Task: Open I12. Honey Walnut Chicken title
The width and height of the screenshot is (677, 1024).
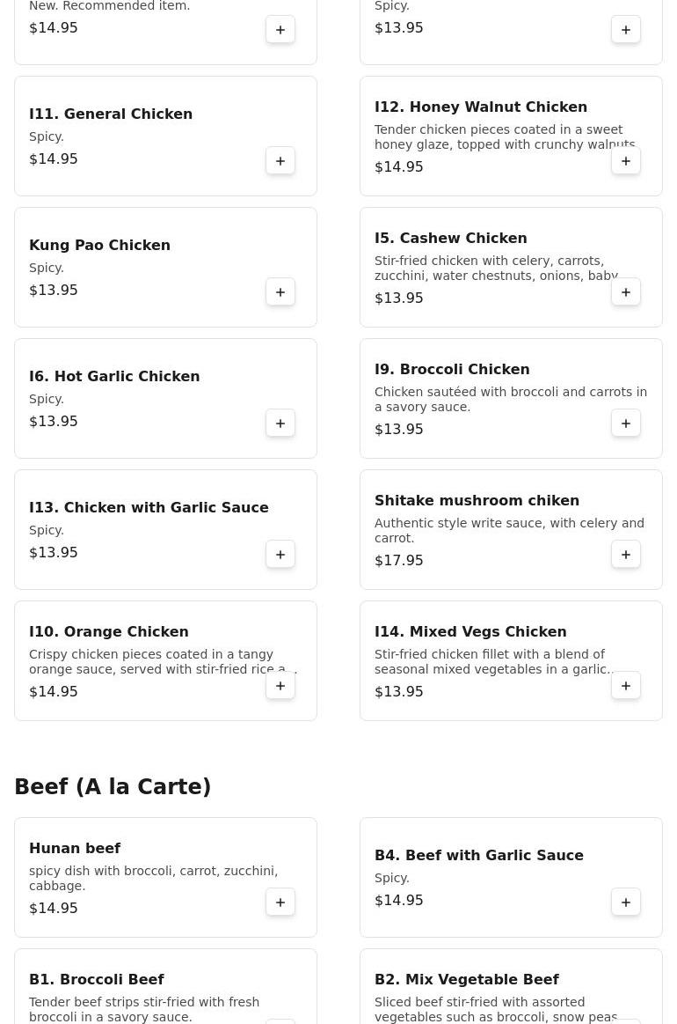Action: click(x=480, y=107)
